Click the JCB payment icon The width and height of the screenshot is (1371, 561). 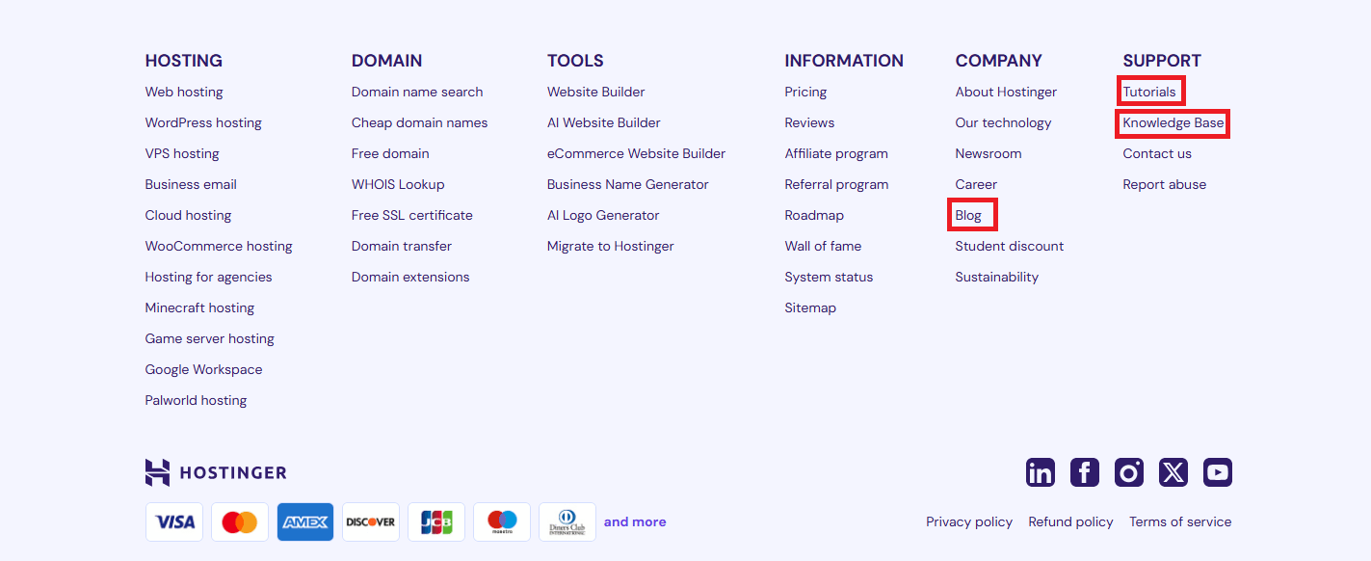[x=436, y=521]
